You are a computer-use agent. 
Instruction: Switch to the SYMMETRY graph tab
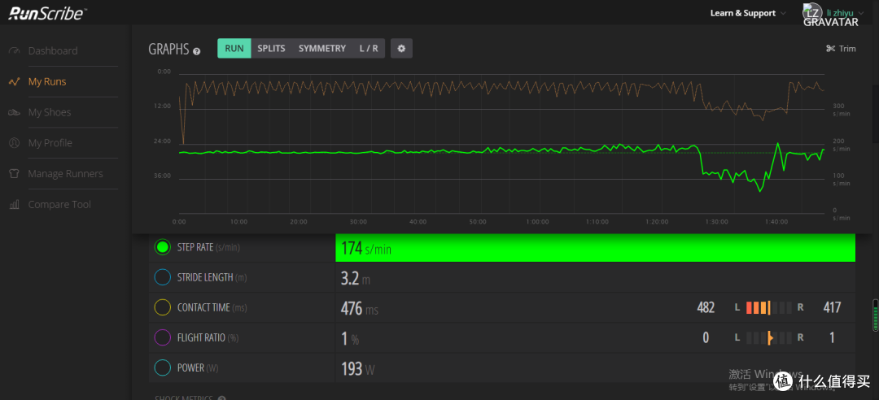(x=321, y=49)
